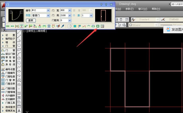Select the angle-based insertion icon

tap(35, 26)
